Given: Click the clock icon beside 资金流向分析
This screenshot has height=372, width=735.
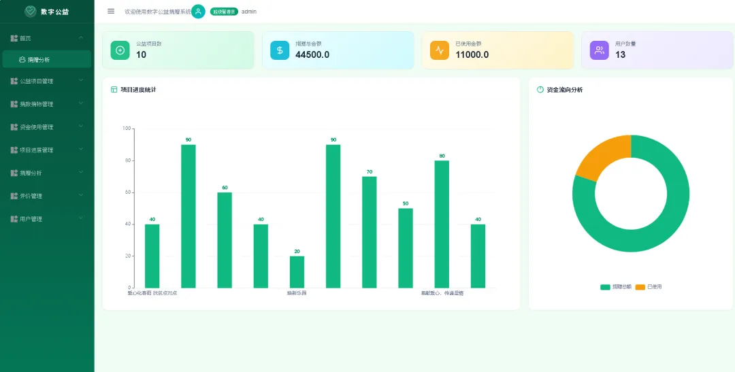Looking at the screenshot, I should click(x=540, y=90).
